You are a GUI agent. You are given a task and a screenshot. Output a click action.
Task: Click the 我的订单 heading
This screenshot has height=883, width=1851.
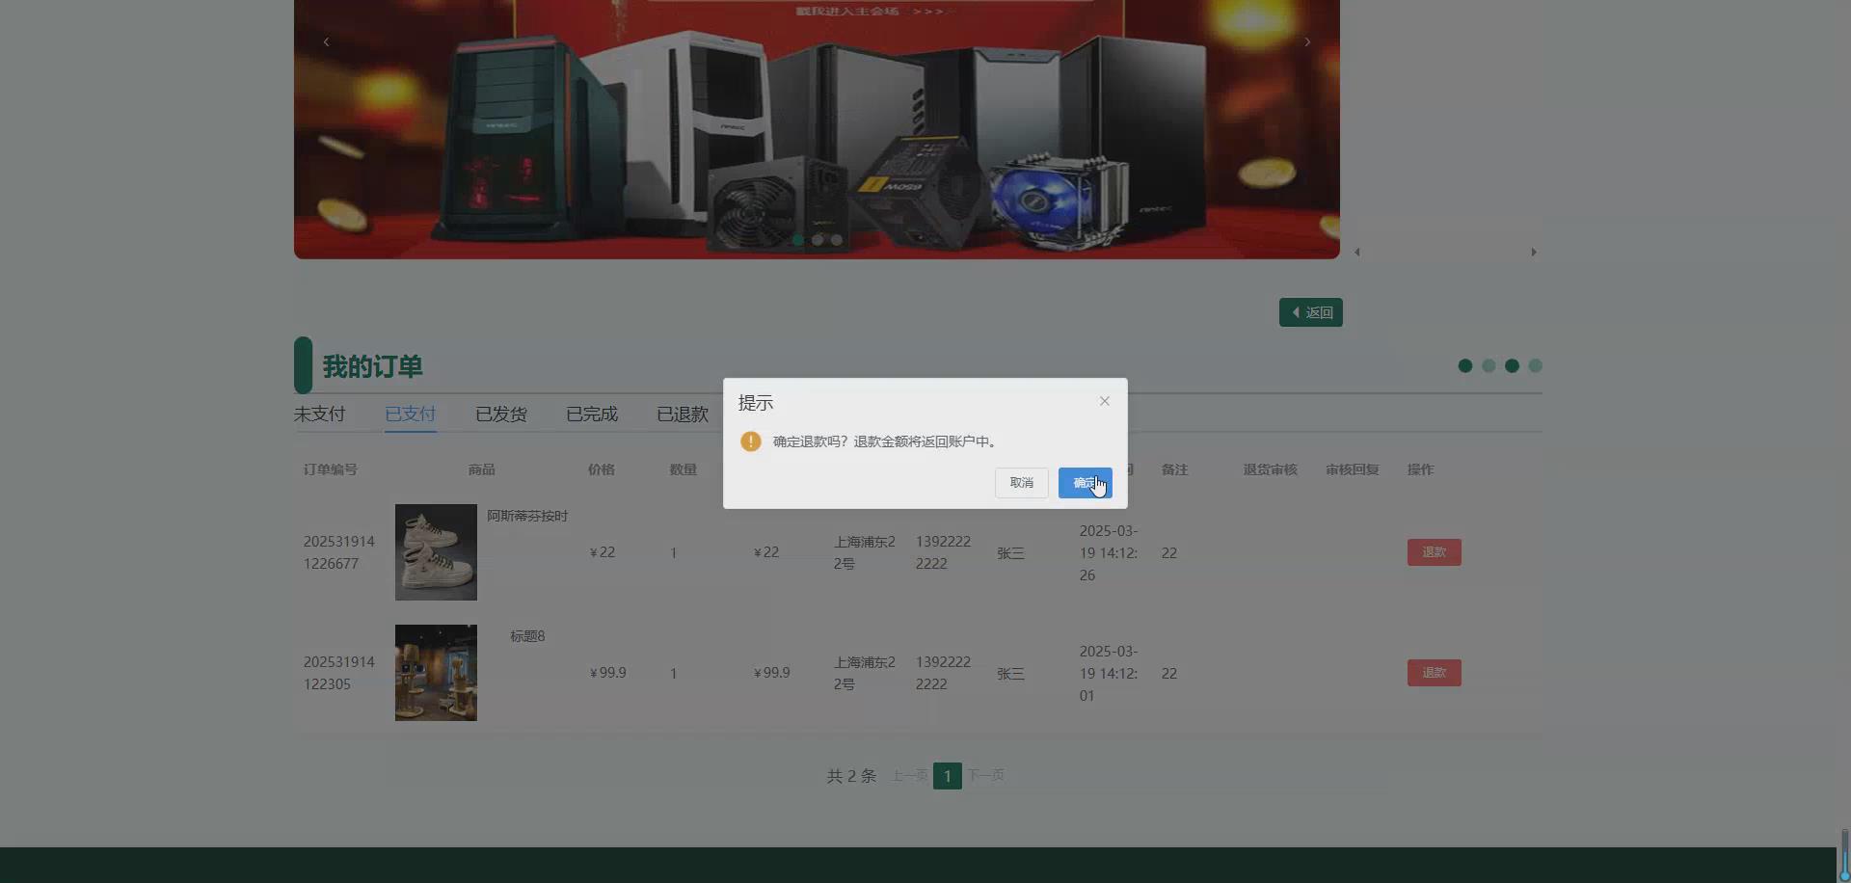pyautogui.click(x=372, y=366)
